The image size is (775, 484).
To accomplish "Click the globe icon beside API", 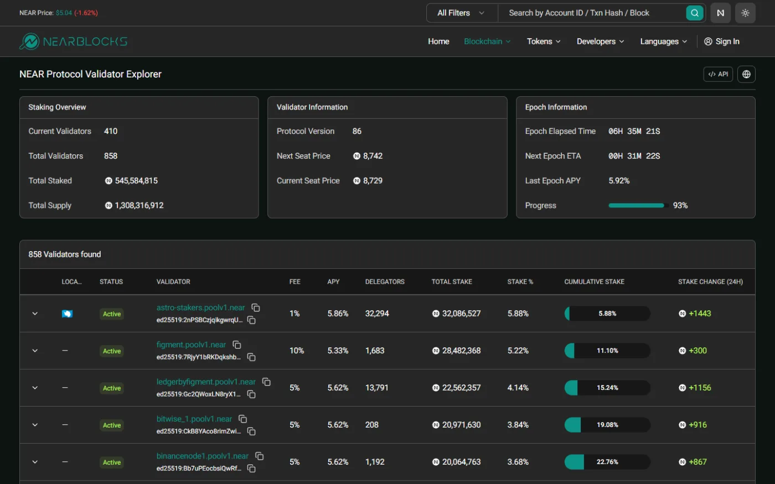I will coord(746,74).
